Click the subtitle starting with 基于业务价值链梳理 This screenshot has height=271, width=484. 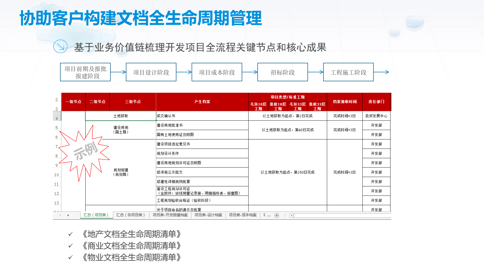pyautogui.click(x=200, y=47)
